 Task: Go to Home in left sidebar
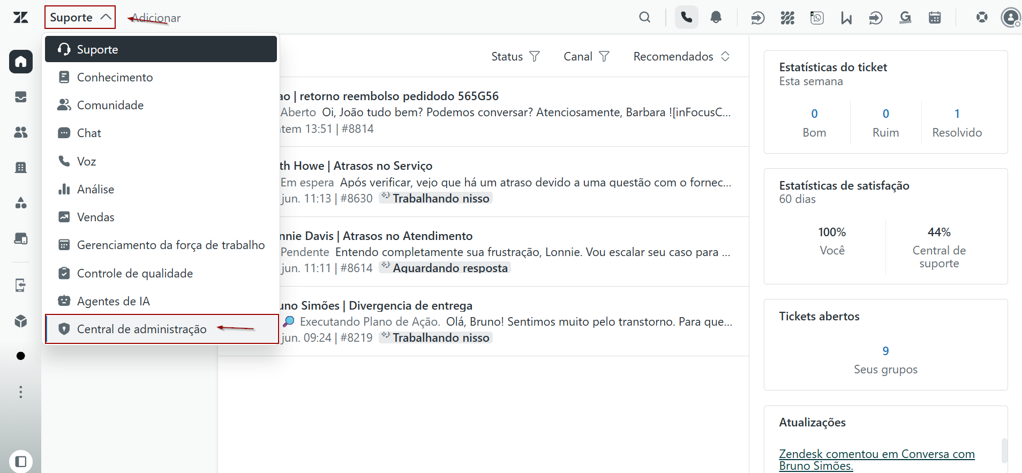tap(21, 62)
